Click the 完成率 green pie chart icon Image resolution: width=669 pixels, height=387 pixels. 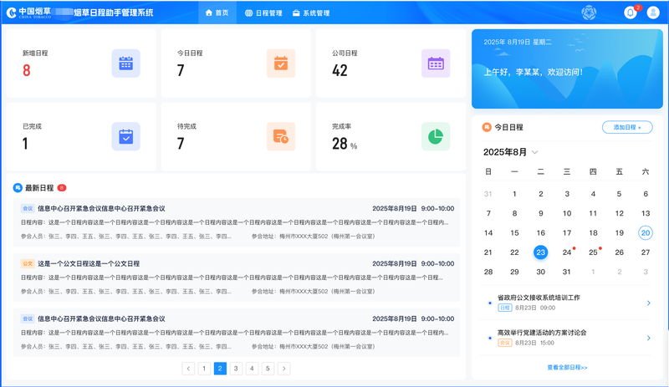pyautogui.click(x=436, y=136)
